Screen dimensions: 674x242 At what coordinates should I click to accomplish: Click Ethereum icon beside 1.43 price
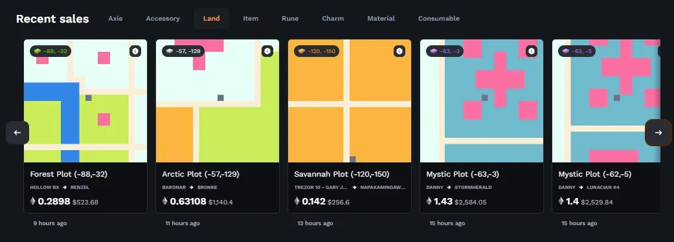click(429, 201)
